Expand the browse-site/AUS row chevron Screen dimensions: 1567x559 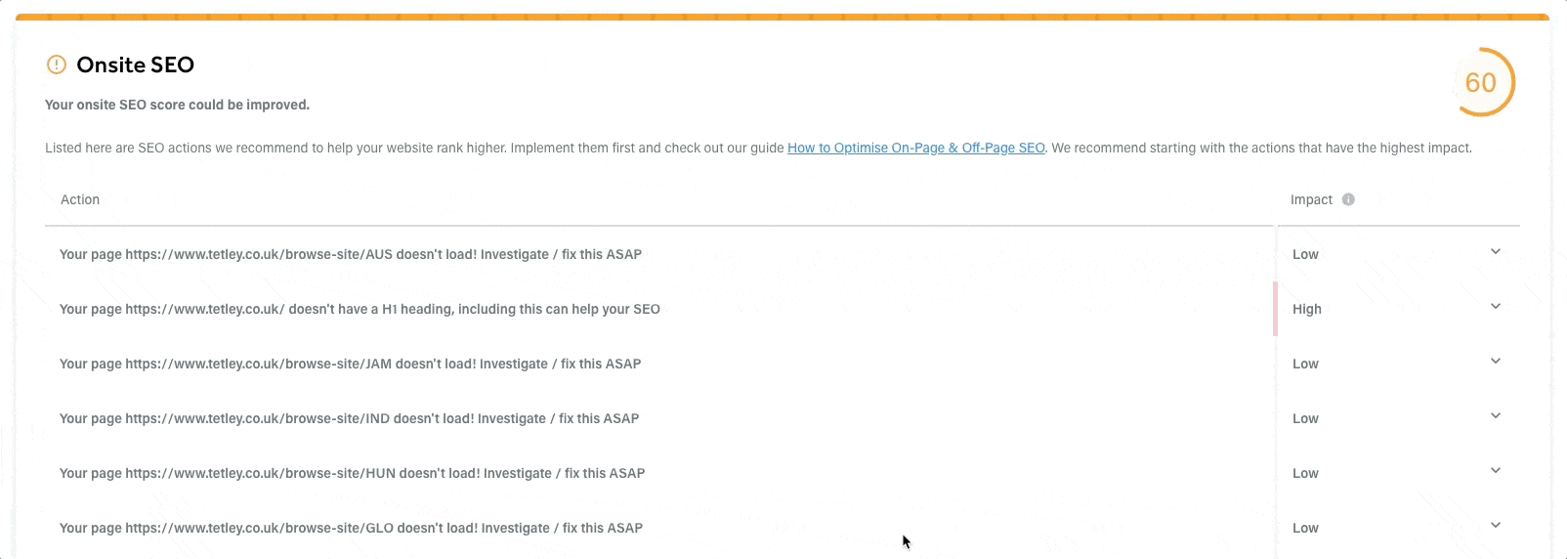click(1496, 252)
